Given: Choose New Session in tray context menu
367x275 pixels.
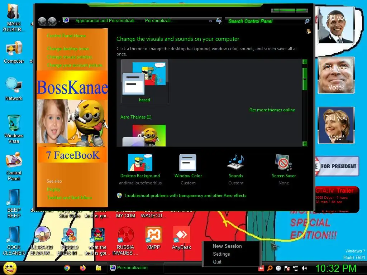Looking at the screenshot, I should click(227, 246).
